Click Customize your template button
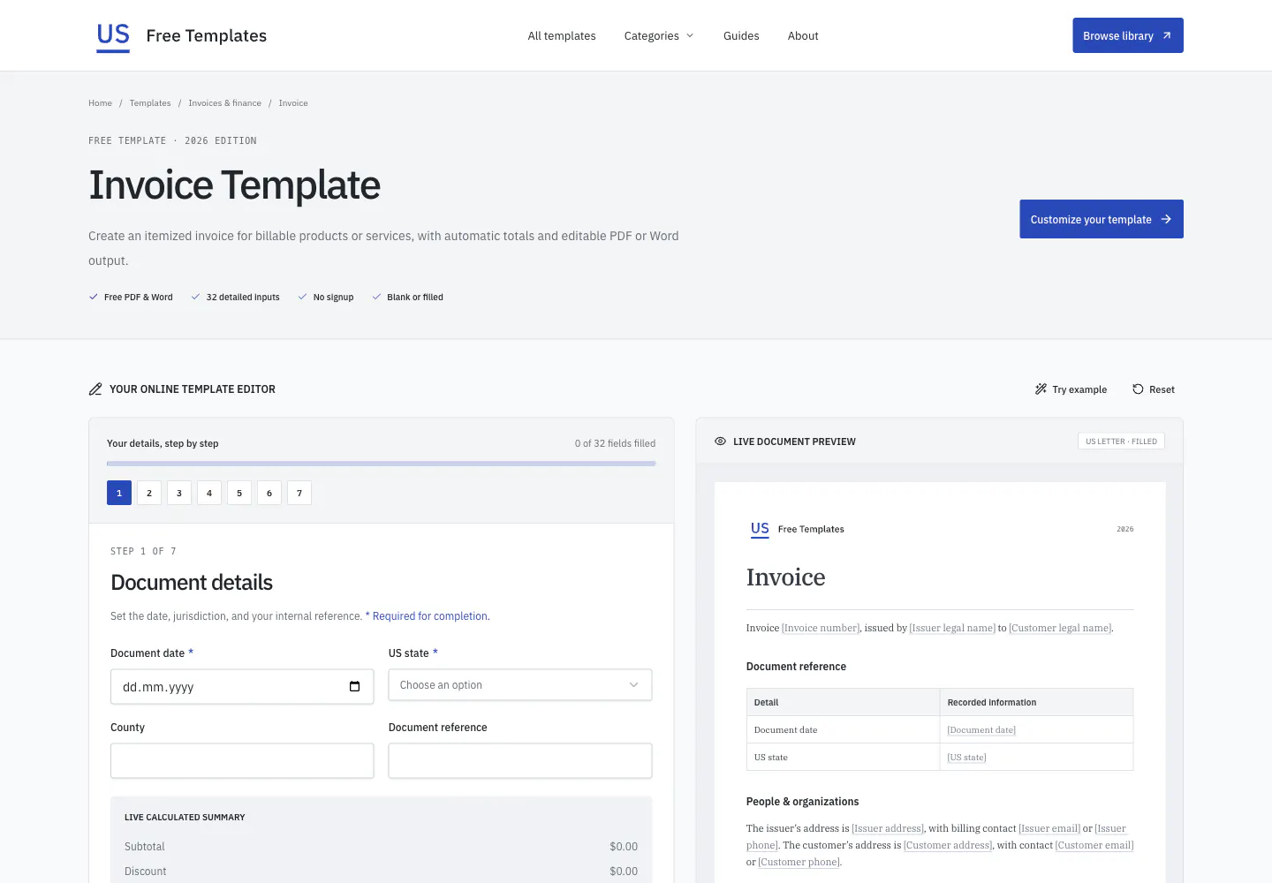The height and width of the screenshot is (883, 1272). (x=1102, y=219)
